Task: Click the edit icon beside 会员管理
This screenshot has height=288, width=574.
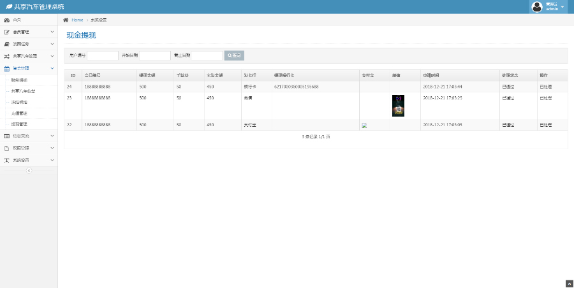Action: point(6,31)
